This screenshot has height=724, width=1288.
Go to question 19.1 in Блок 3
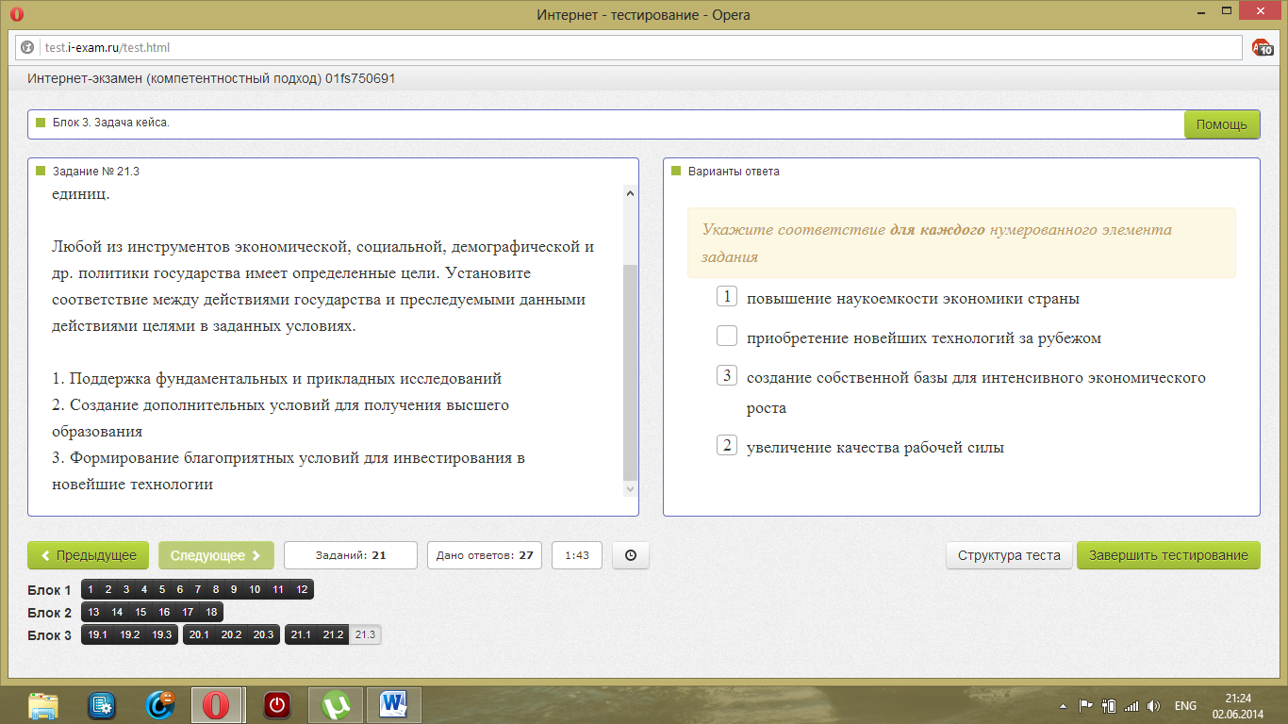[x=97, y=634]
